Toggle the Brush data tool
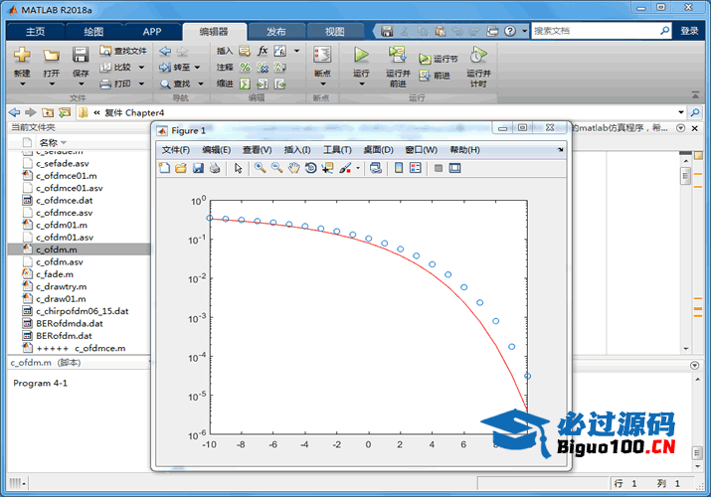 345,169
